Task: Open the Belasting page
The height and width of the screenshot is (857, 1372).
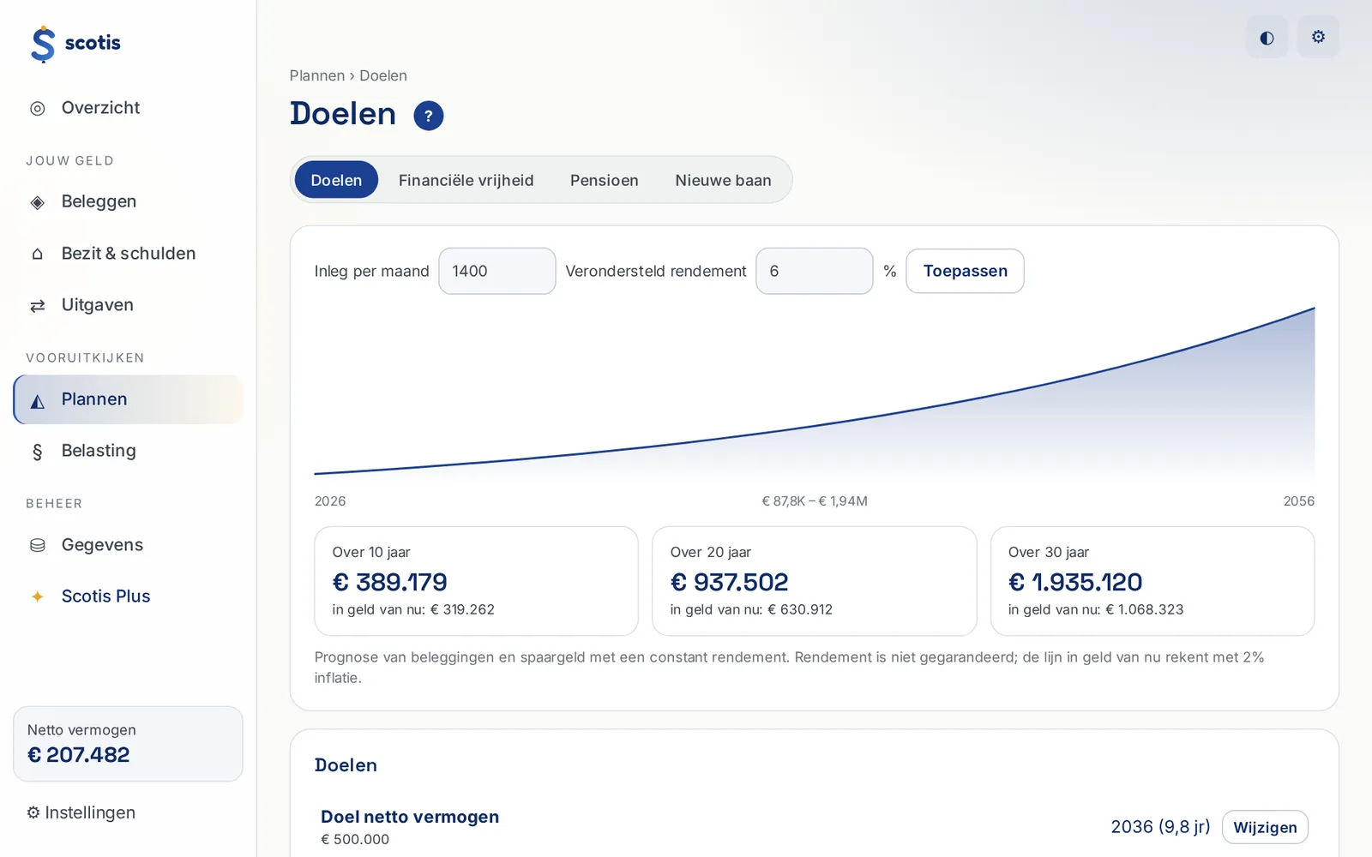Action: point(129,451)
